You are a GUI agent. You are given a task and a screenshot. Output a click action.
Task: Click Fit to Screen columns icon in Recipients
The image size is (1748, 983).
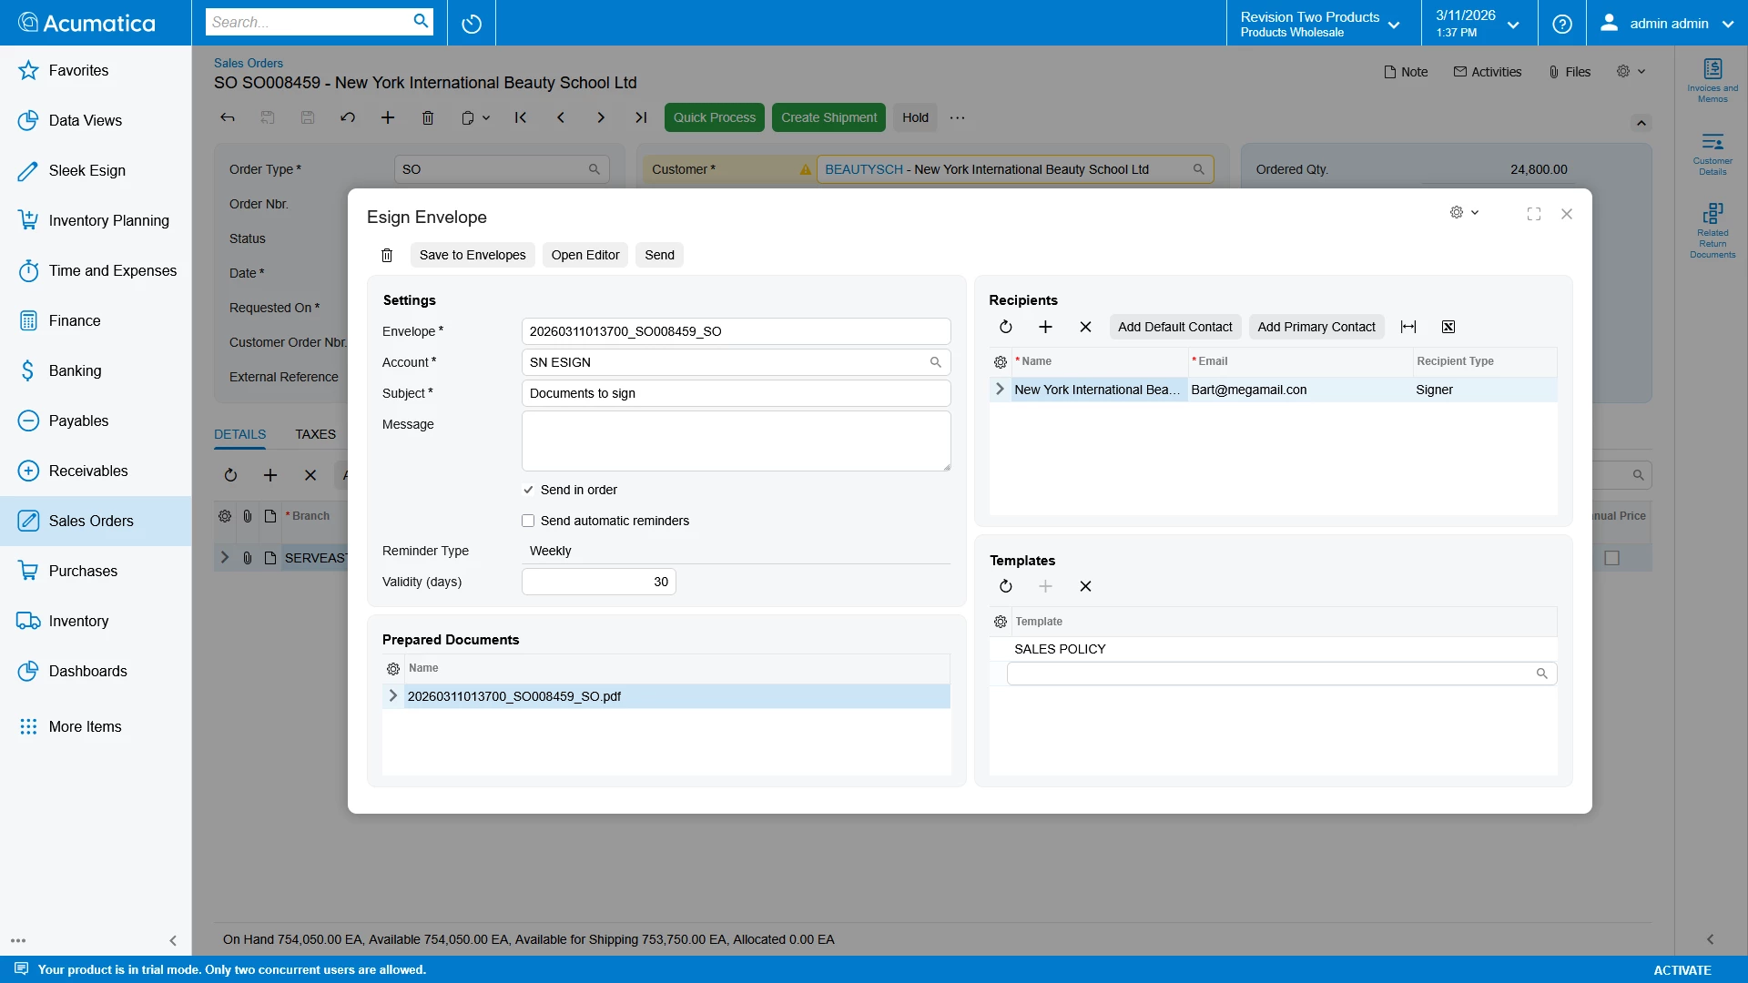click(x=1408, y=327)
